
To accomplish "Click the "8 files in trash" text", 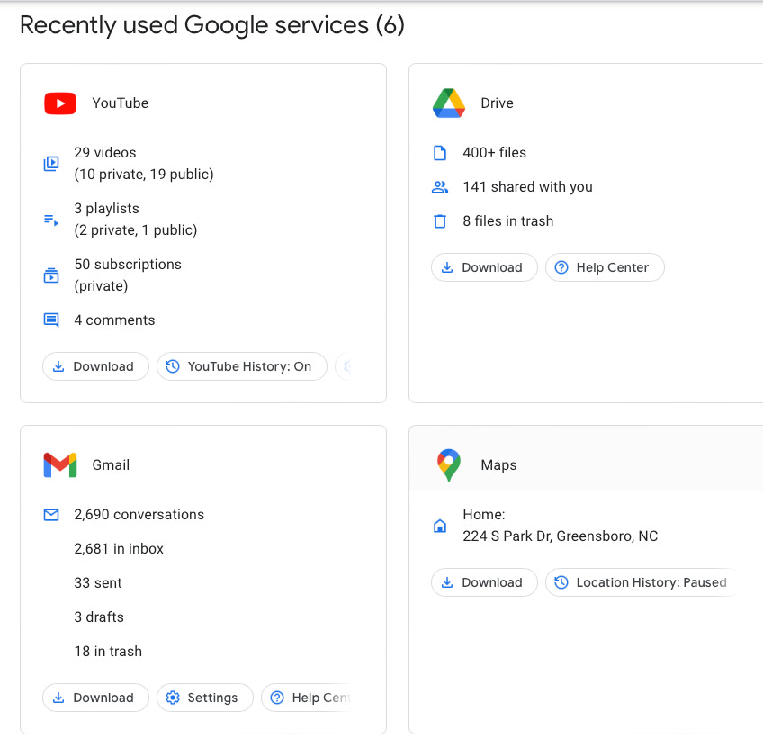I will pyautogui.click(x=508, y=221).
